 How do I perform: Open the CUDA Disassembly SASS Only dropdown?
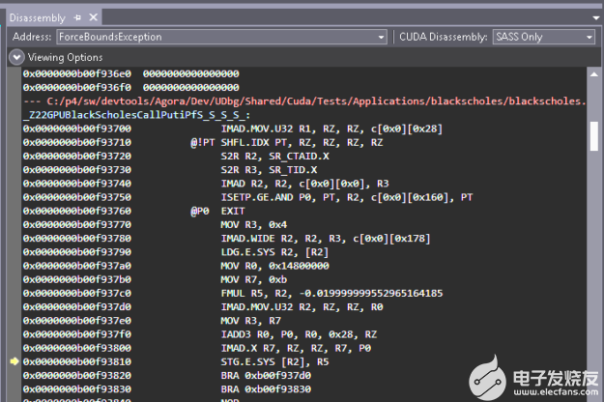click(x=543, y=37)
